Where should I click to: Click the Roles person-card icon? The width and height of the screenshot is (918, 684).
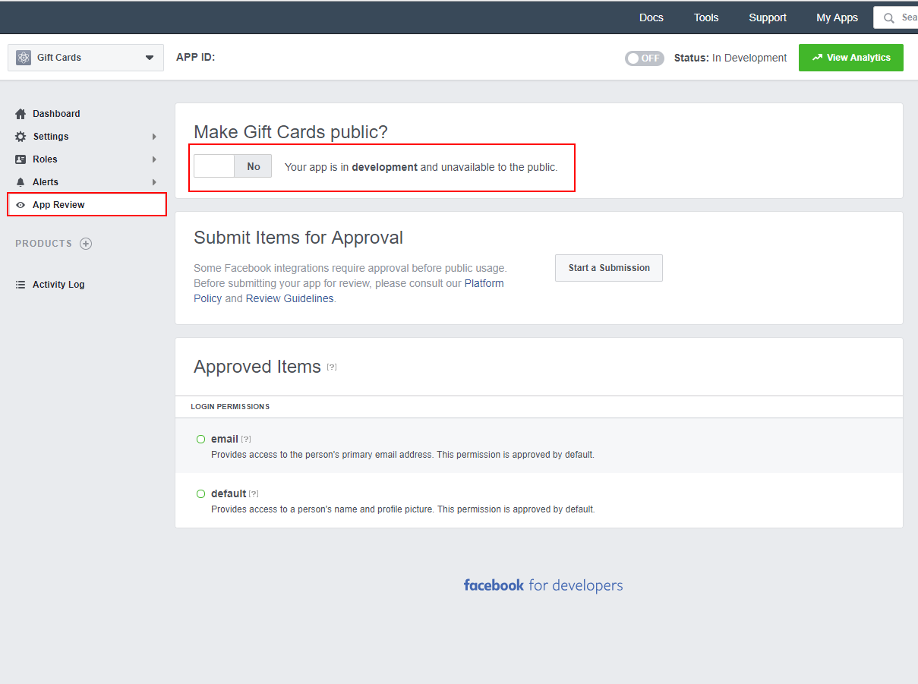pyautogui.click(x=21, y=159)
